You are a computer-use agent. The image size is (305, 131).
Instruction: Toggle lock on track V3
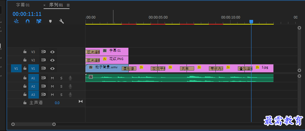click(25, 52)
